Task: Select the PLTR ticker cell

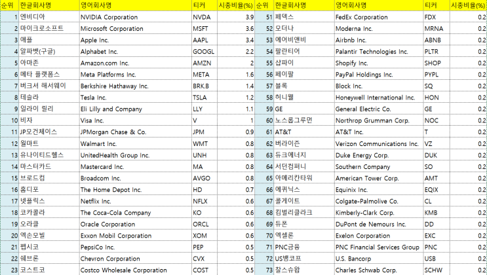Action: tap(437, 52)
